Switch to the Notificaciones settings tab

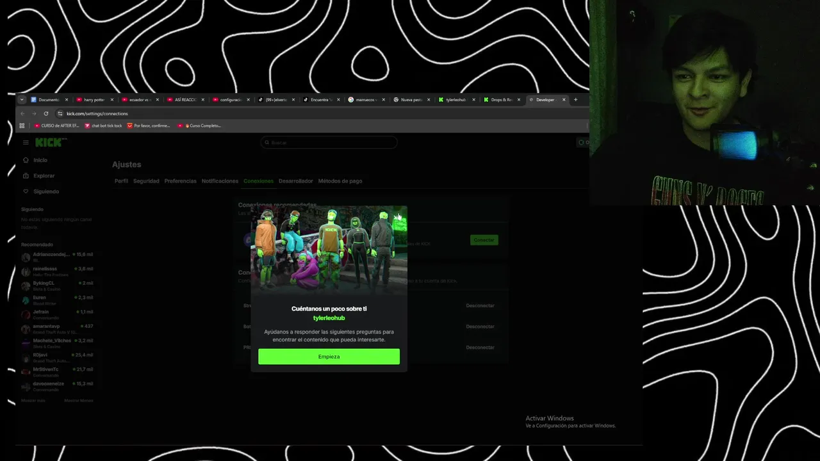(x=220, y=181)
